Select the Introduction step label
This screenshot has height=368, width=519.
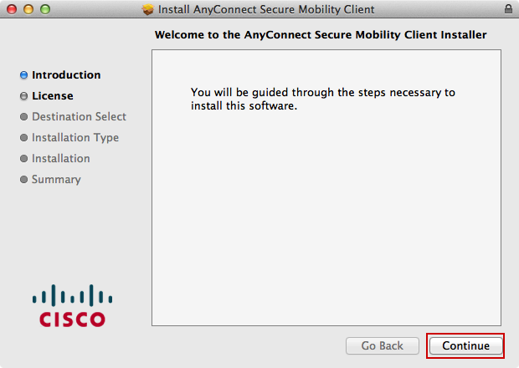pos(66,75)
